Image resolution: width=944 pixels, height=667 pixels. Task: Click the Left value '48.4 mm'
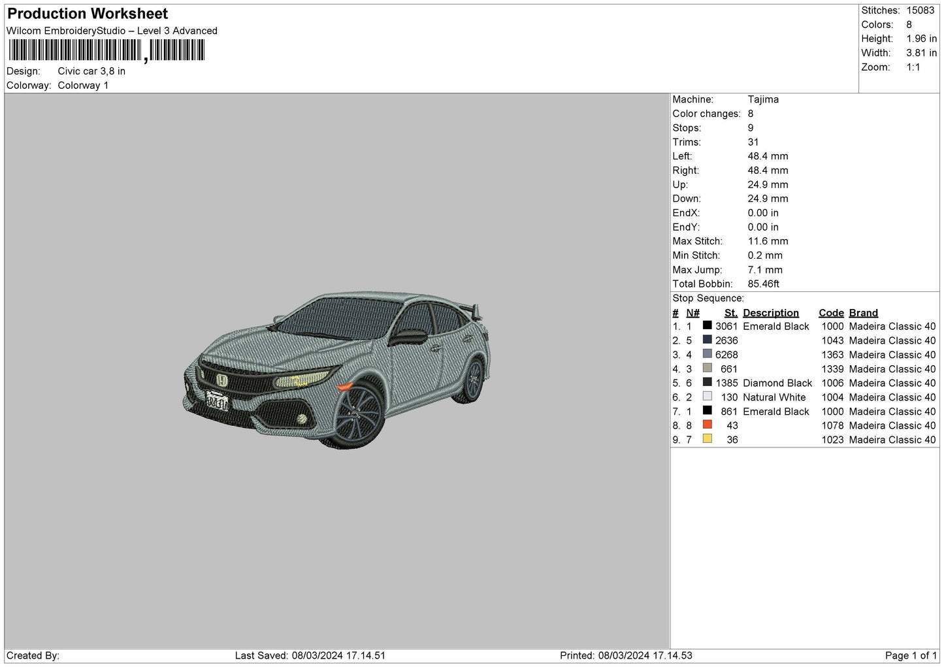[x=768, y=156]
